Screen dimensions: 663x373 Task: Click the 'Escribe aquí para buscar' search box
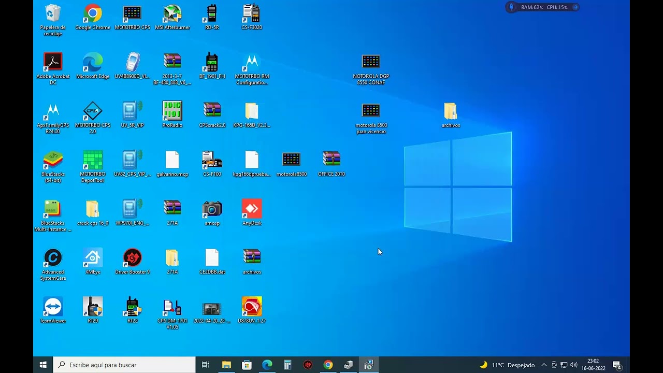(x=124, y=365)
